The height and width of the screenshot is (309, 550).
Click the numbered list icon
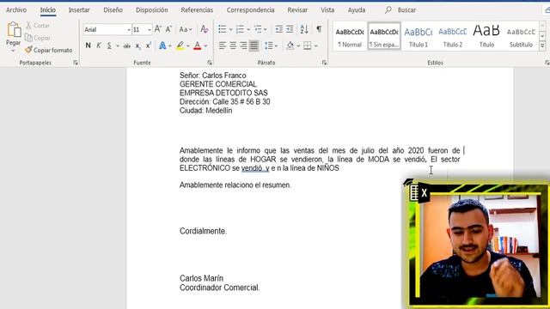coord(240,29)
